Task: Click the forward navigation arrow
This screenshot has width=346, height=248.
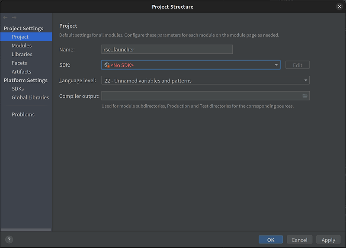Action: (x=14, y=17)
